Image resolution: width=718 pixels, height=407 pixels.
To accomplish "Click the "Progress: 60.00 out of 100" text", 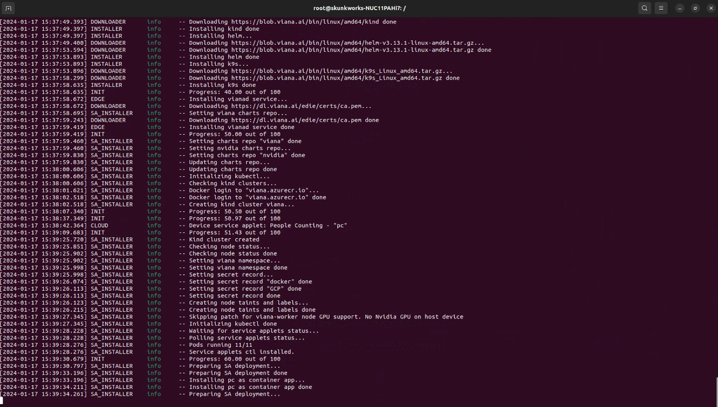I will click(x=234, y=359).
